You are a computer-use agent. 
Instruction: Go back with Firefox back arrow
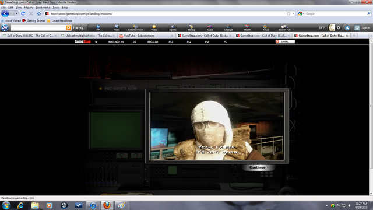(5, 13)
